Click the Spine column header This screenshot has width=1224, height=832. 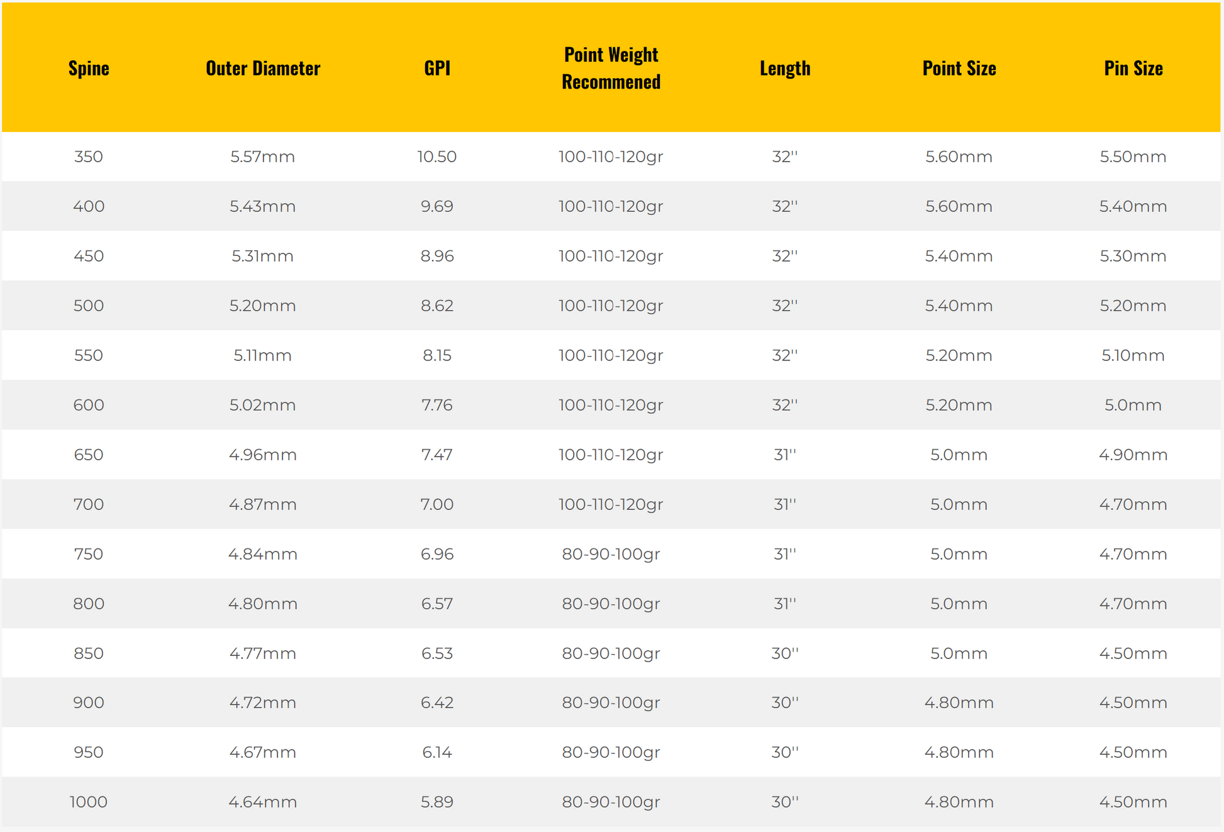89,68
